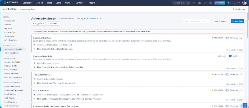Expand the Reports menu in top nav
Viewport: 249px width, 108px height.
click(x=93, y=3)
